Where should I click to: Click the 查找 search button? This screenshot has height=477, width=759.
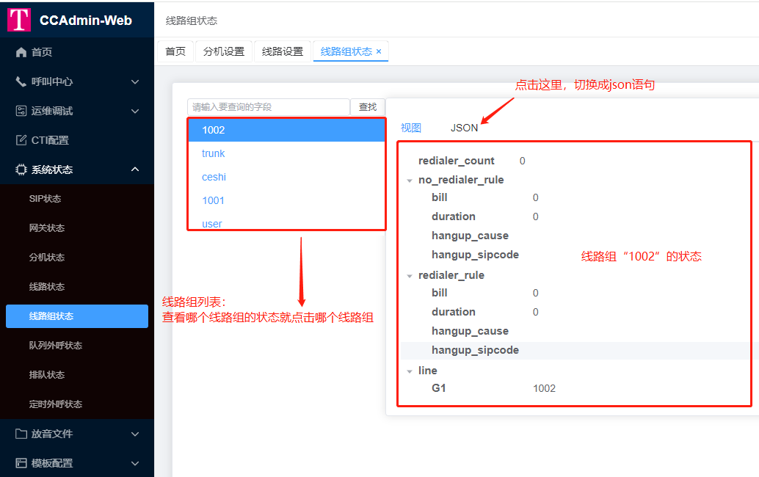click(x=367, y=106)
